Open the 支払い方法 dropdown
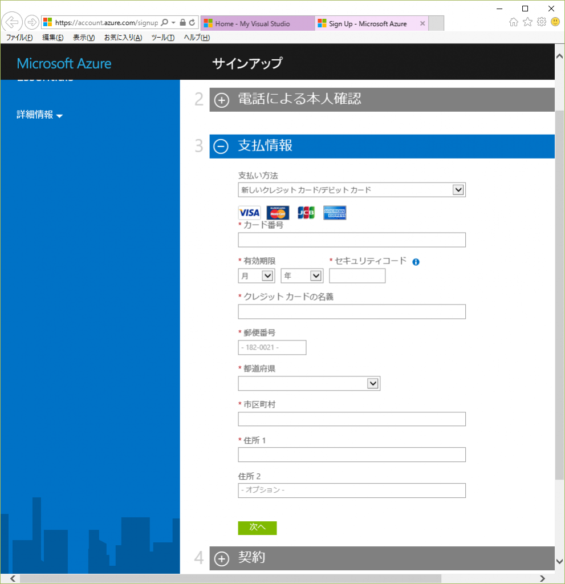 tap(352, 190)
